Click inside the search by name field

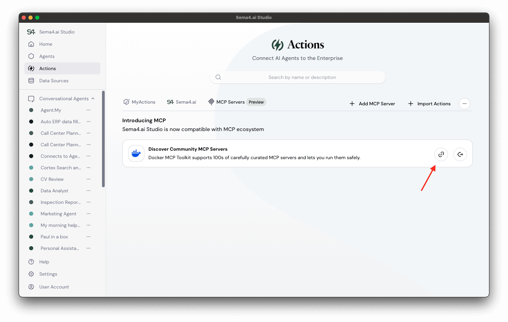(x=298, y=77)
